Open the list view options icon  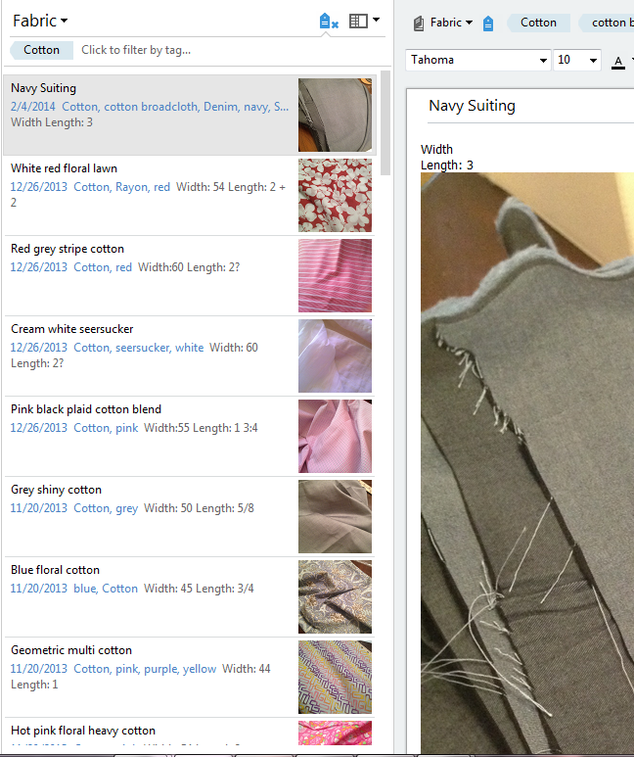358,21
